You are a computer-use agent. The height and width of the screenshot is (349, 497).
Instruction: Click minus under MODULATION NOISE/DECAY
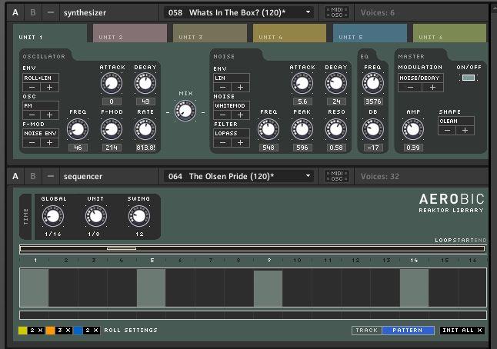pyautogui.click(x=410, y=88)
